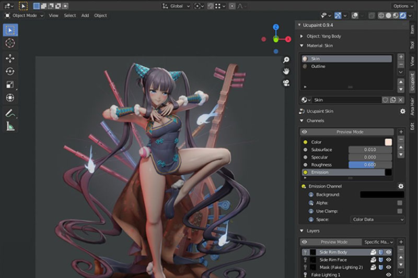
Task: Switch to material preview shading
Action: point(396,16)
